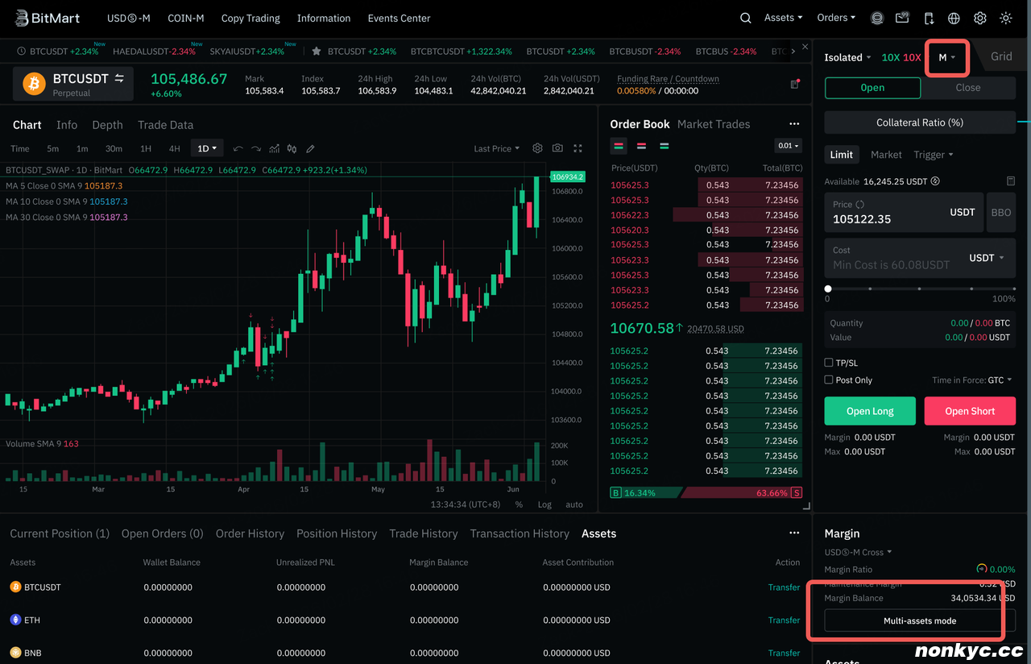This screenshot has width=1031, height=664.
Task: Click the Multi-assets mode button
Action: click(919, 620)
